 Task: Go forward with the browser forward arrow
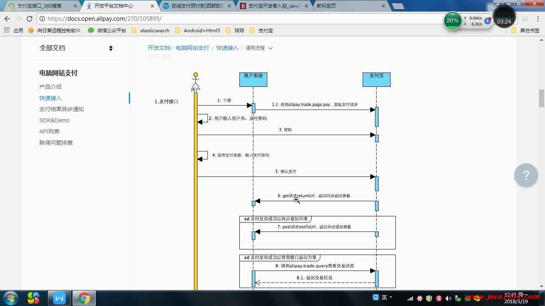pyautogui.click(x=18, y=19)
